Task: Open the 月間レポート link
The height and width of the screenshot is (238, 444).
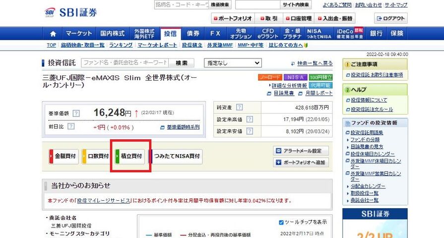Action: (319, 93)
